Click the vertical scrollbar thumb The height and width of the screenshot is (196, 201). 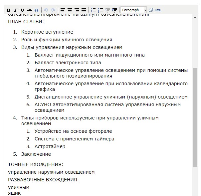(195, 117)
